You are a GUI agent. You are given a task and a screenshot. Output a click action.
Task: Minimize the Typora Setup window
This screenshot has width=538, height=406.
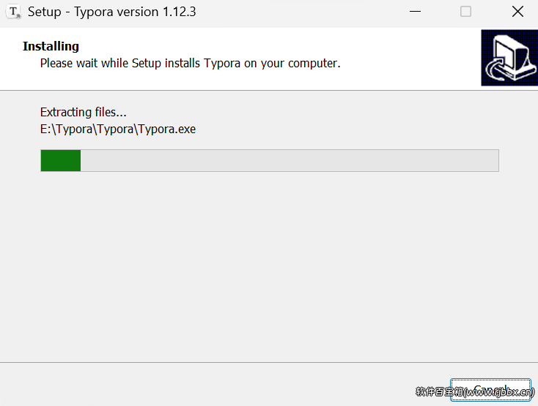pos(415,12)
